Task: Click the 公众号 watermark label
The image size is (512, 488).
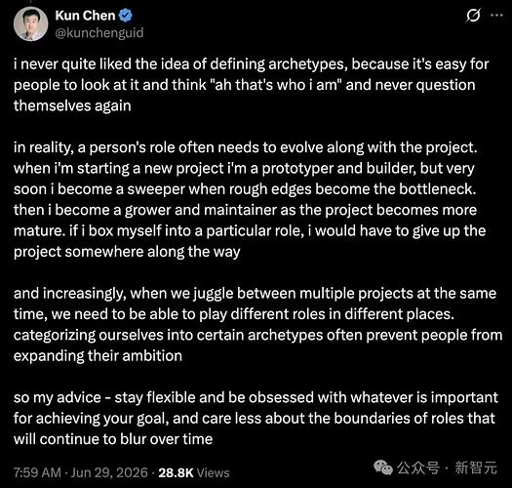Action: coord(418,468)
